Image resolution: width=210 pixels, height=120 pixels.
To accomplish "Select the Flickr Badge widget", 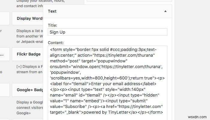I will tap(26, 55).
